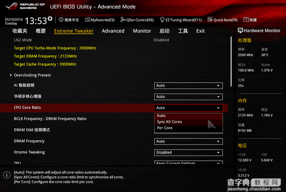Click the 内存 section heading
This screenshot has height=192, width=286.
[x=242, y=101]
